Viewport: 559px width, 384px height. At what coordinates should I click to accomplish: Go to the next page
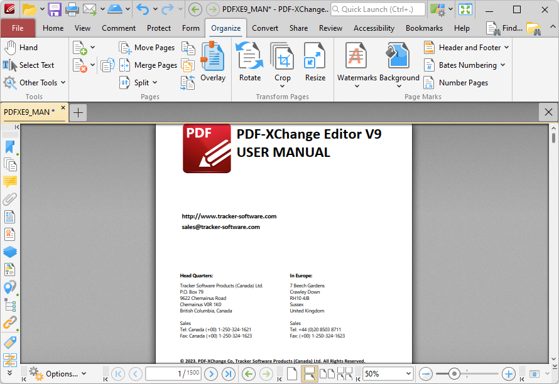point(211,374)
